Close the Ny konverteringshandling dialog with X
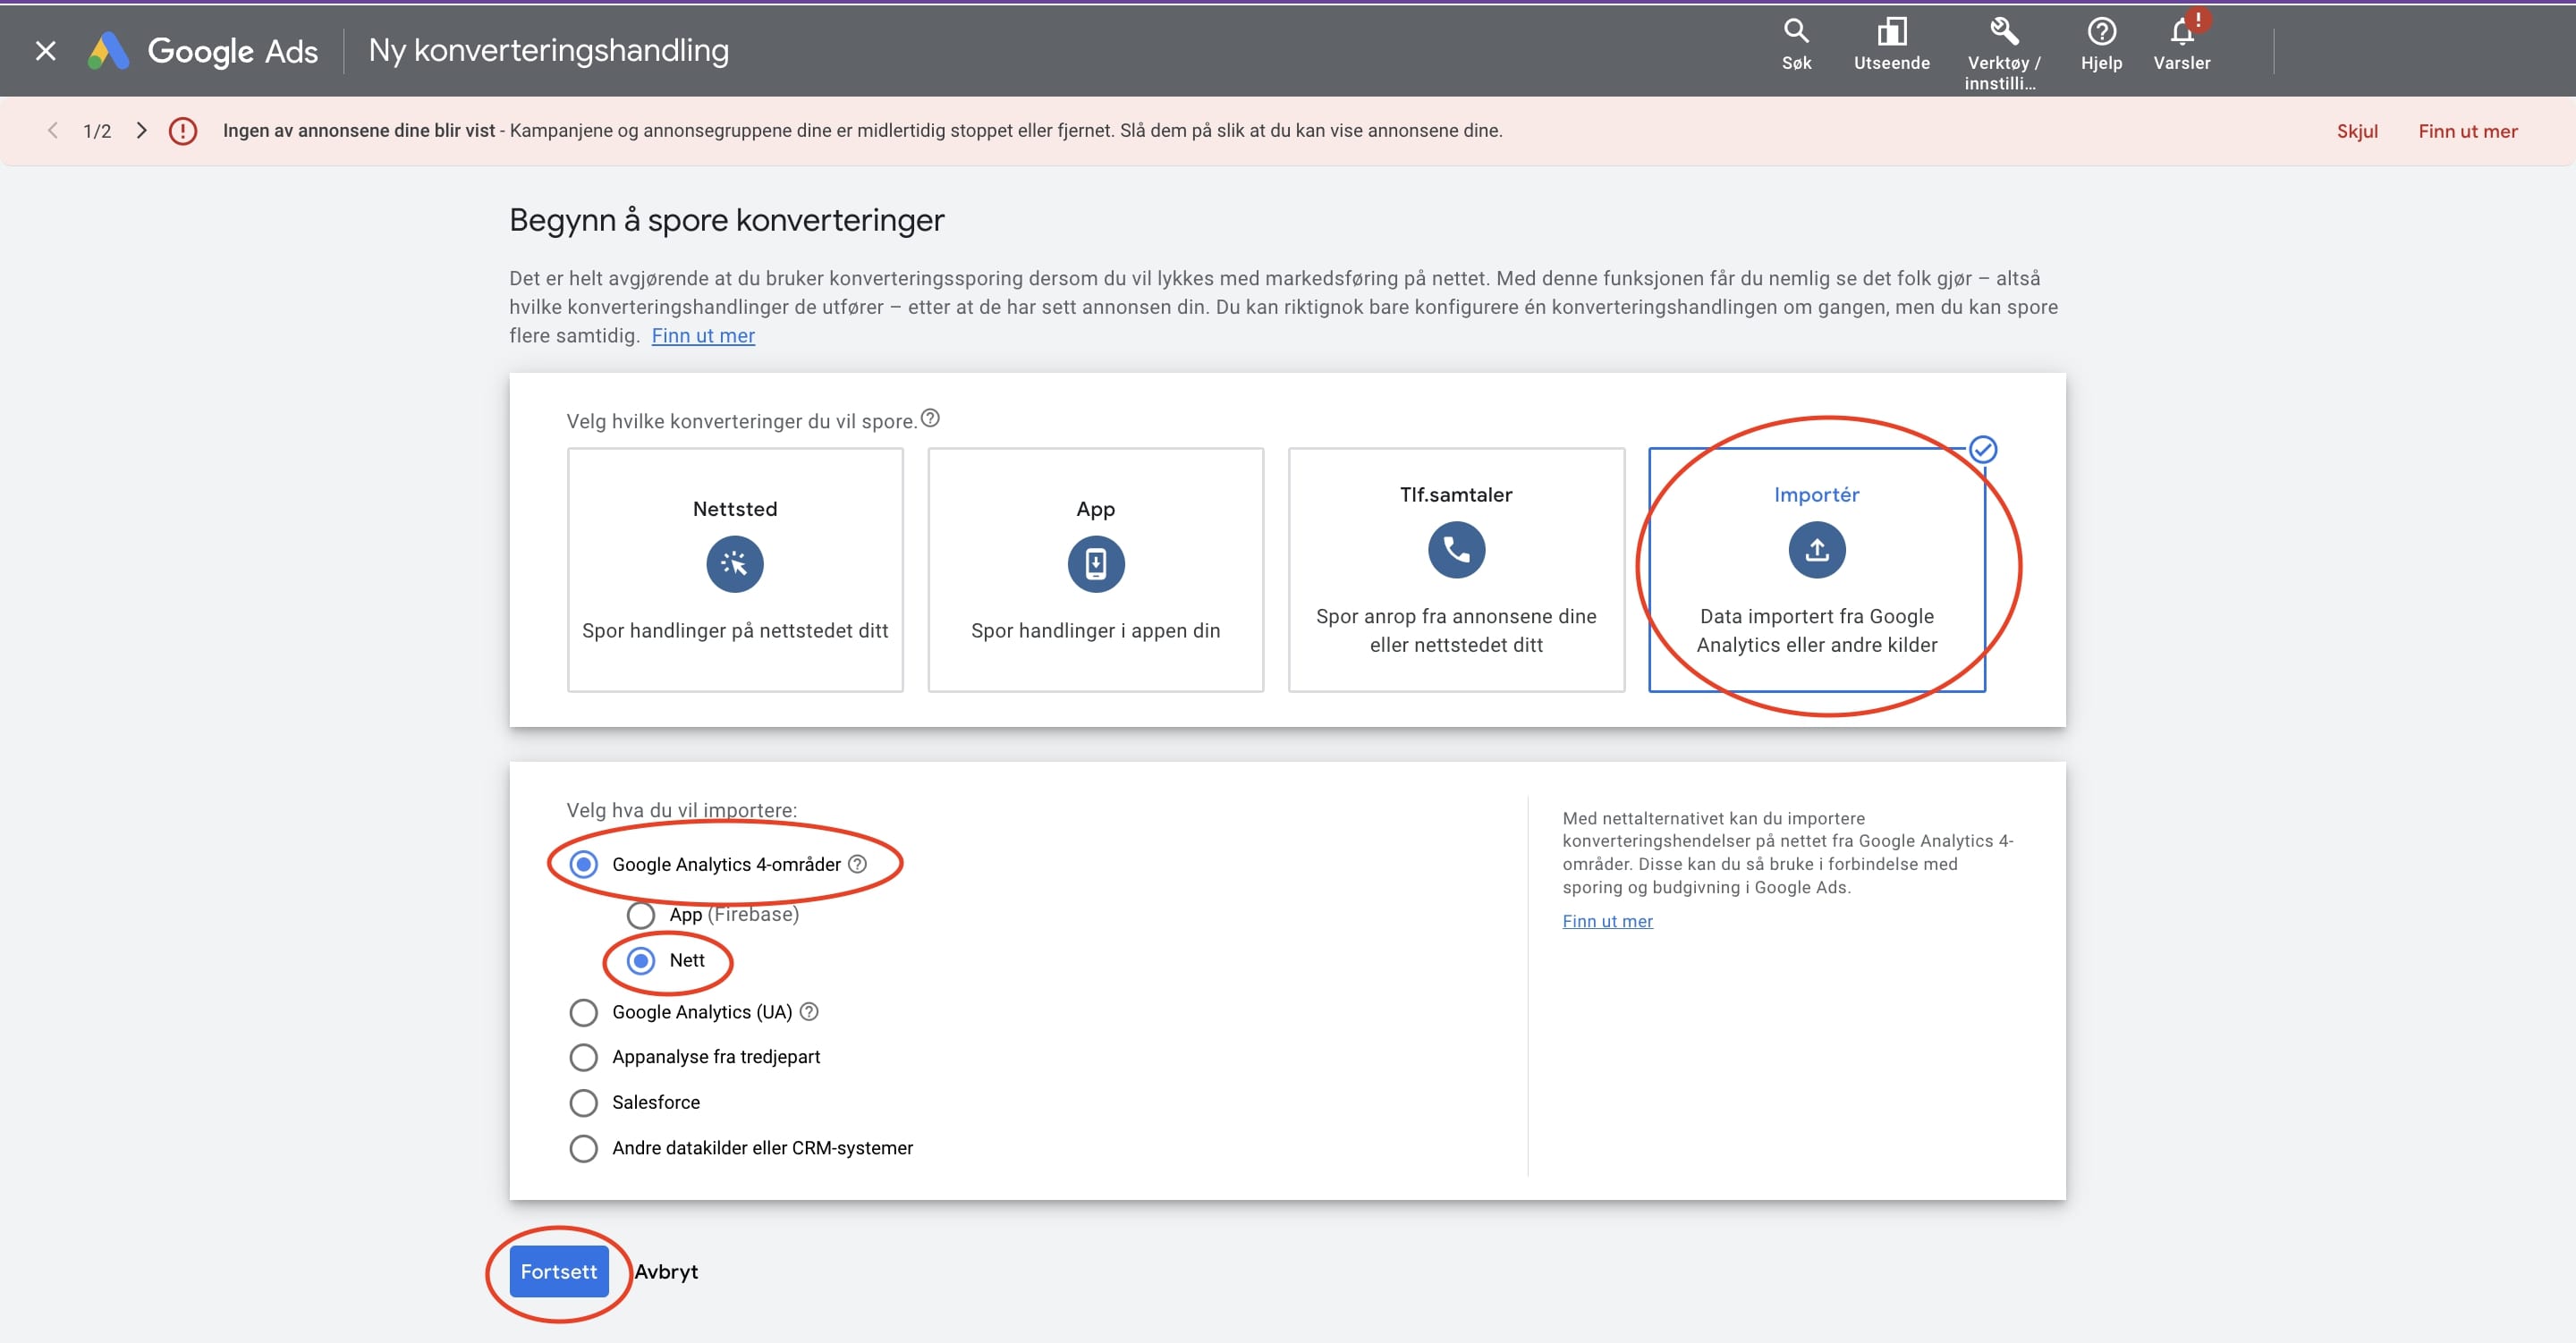The width and height of the screenshot is (2576, 1343). (46, 50)
